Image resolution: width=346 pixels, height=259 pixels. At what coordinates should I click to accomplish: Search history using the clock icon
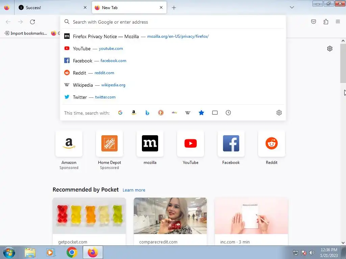point(228,113)
